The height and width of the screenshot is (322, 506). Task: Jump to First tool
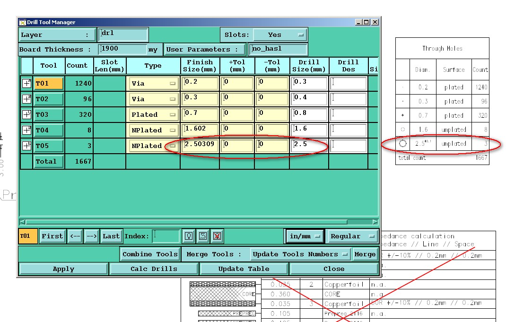pos(52,236)
